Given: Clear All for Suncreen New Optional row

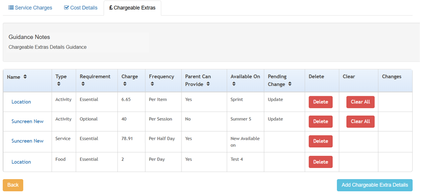Looking at the screenshot, I should [360, 121].
